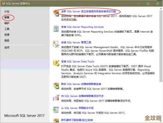This screenshot has height=123, width=163.
Task: Open the 维护 sidebar section
Action: (7, 23)
